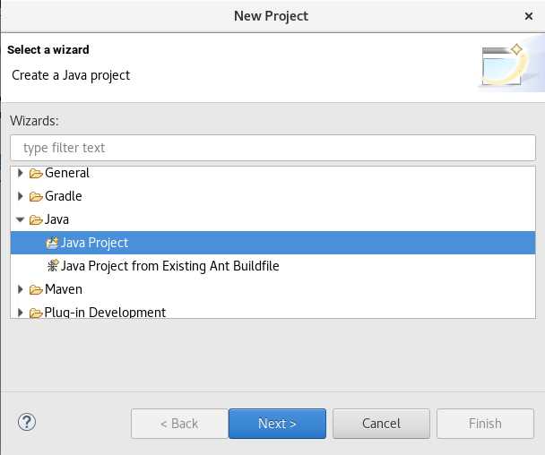The width and height of the screenshot is (545, 455).
Task: Click the Plug-in Development folder icon
Action: (36, 313)
